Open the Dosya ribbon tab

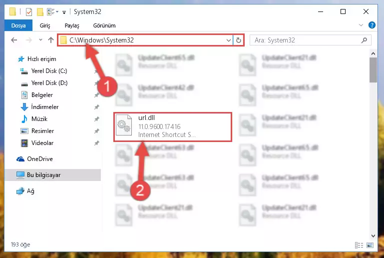tap(18, 25)
